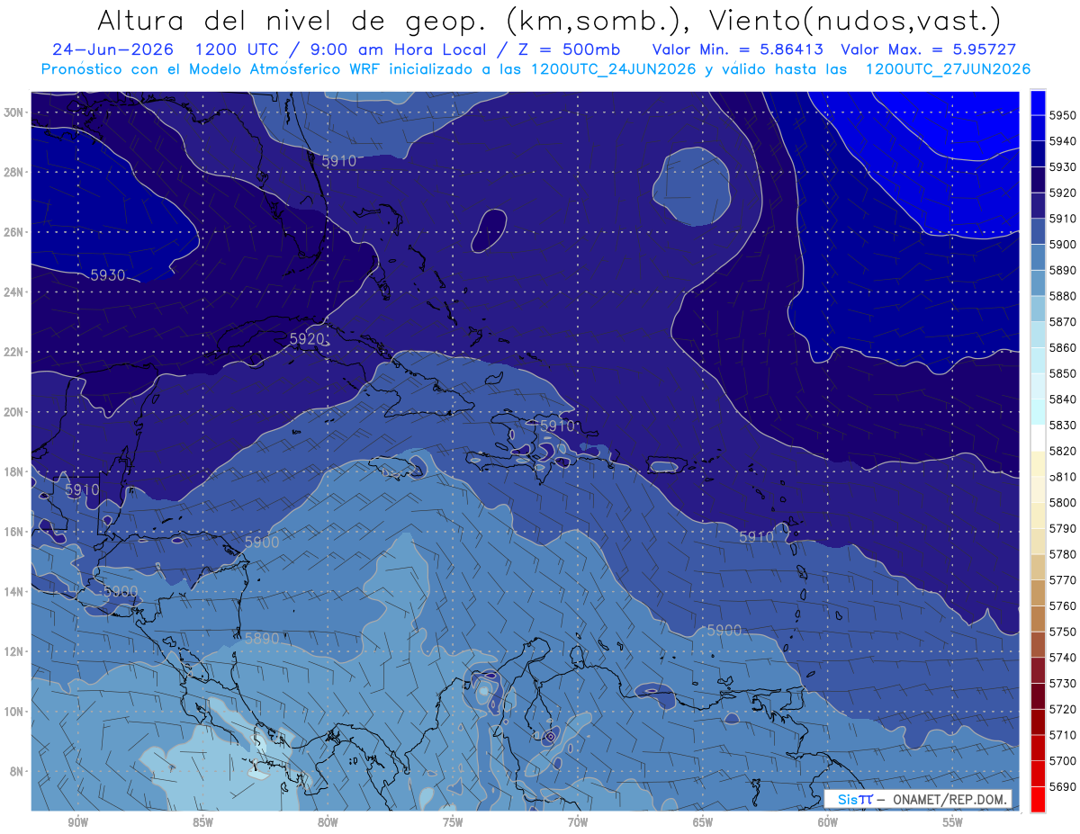
Task: Click the 14N latitude axis label
Action: pos(14,591)
